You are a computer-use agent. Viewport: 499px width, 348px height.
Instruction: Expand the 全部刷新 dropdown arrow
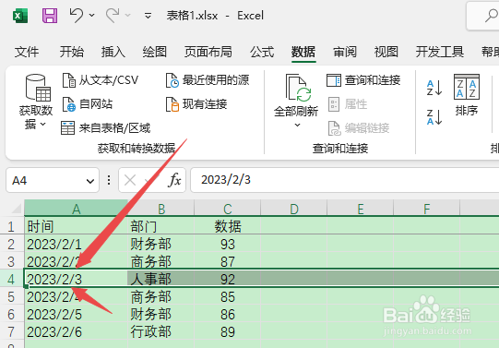(x=297, y=126)
